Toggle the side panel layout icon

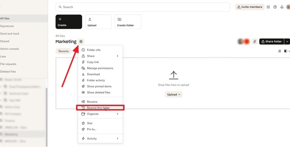[286, 51]
